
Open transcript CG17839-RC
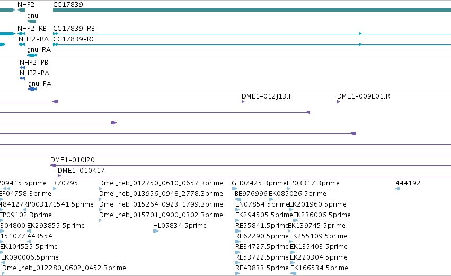[74, 39]
